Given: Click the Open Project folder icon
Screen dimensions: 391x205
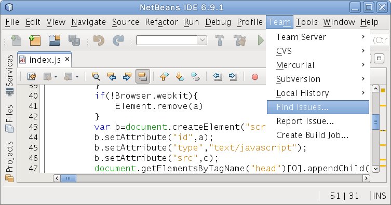Looking at the screenshot, I should click(x=55, y=40).
